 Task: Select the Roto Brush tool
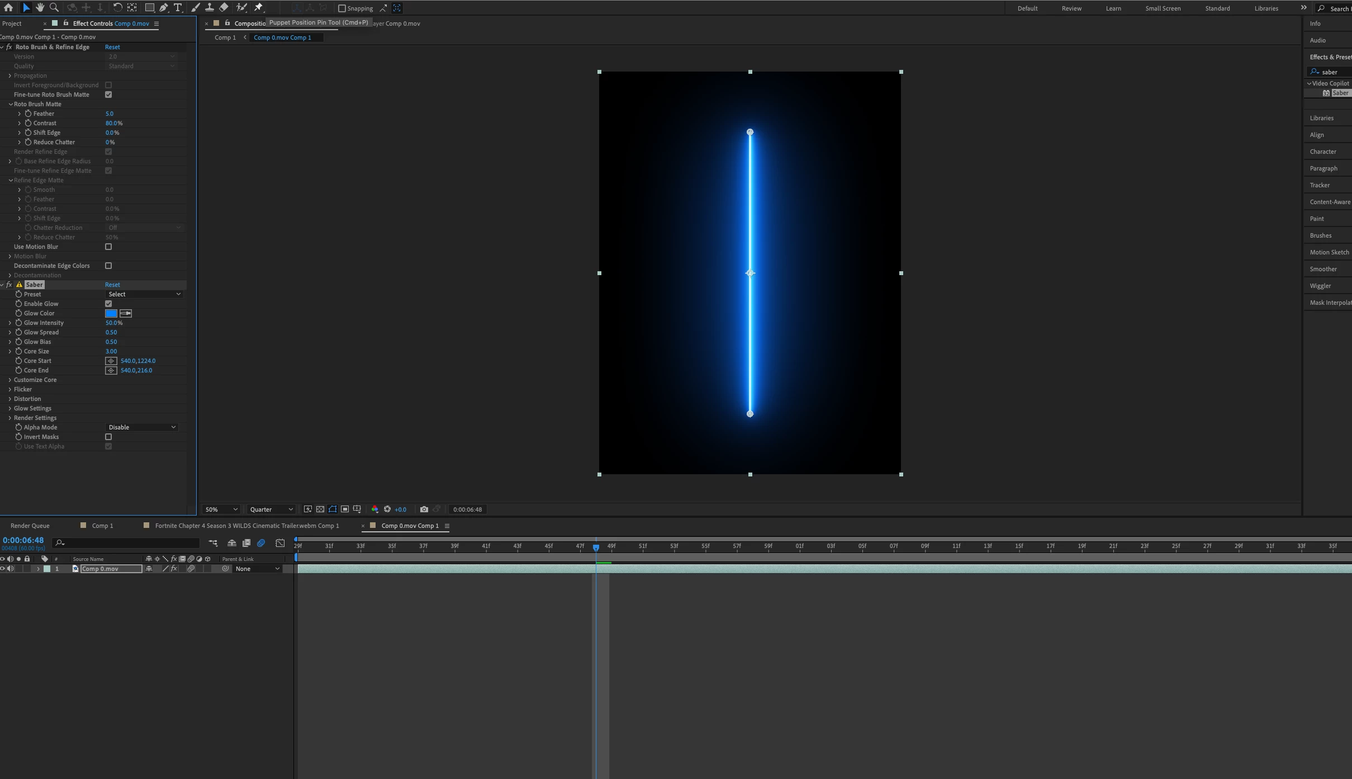click(x=241, y=7)
